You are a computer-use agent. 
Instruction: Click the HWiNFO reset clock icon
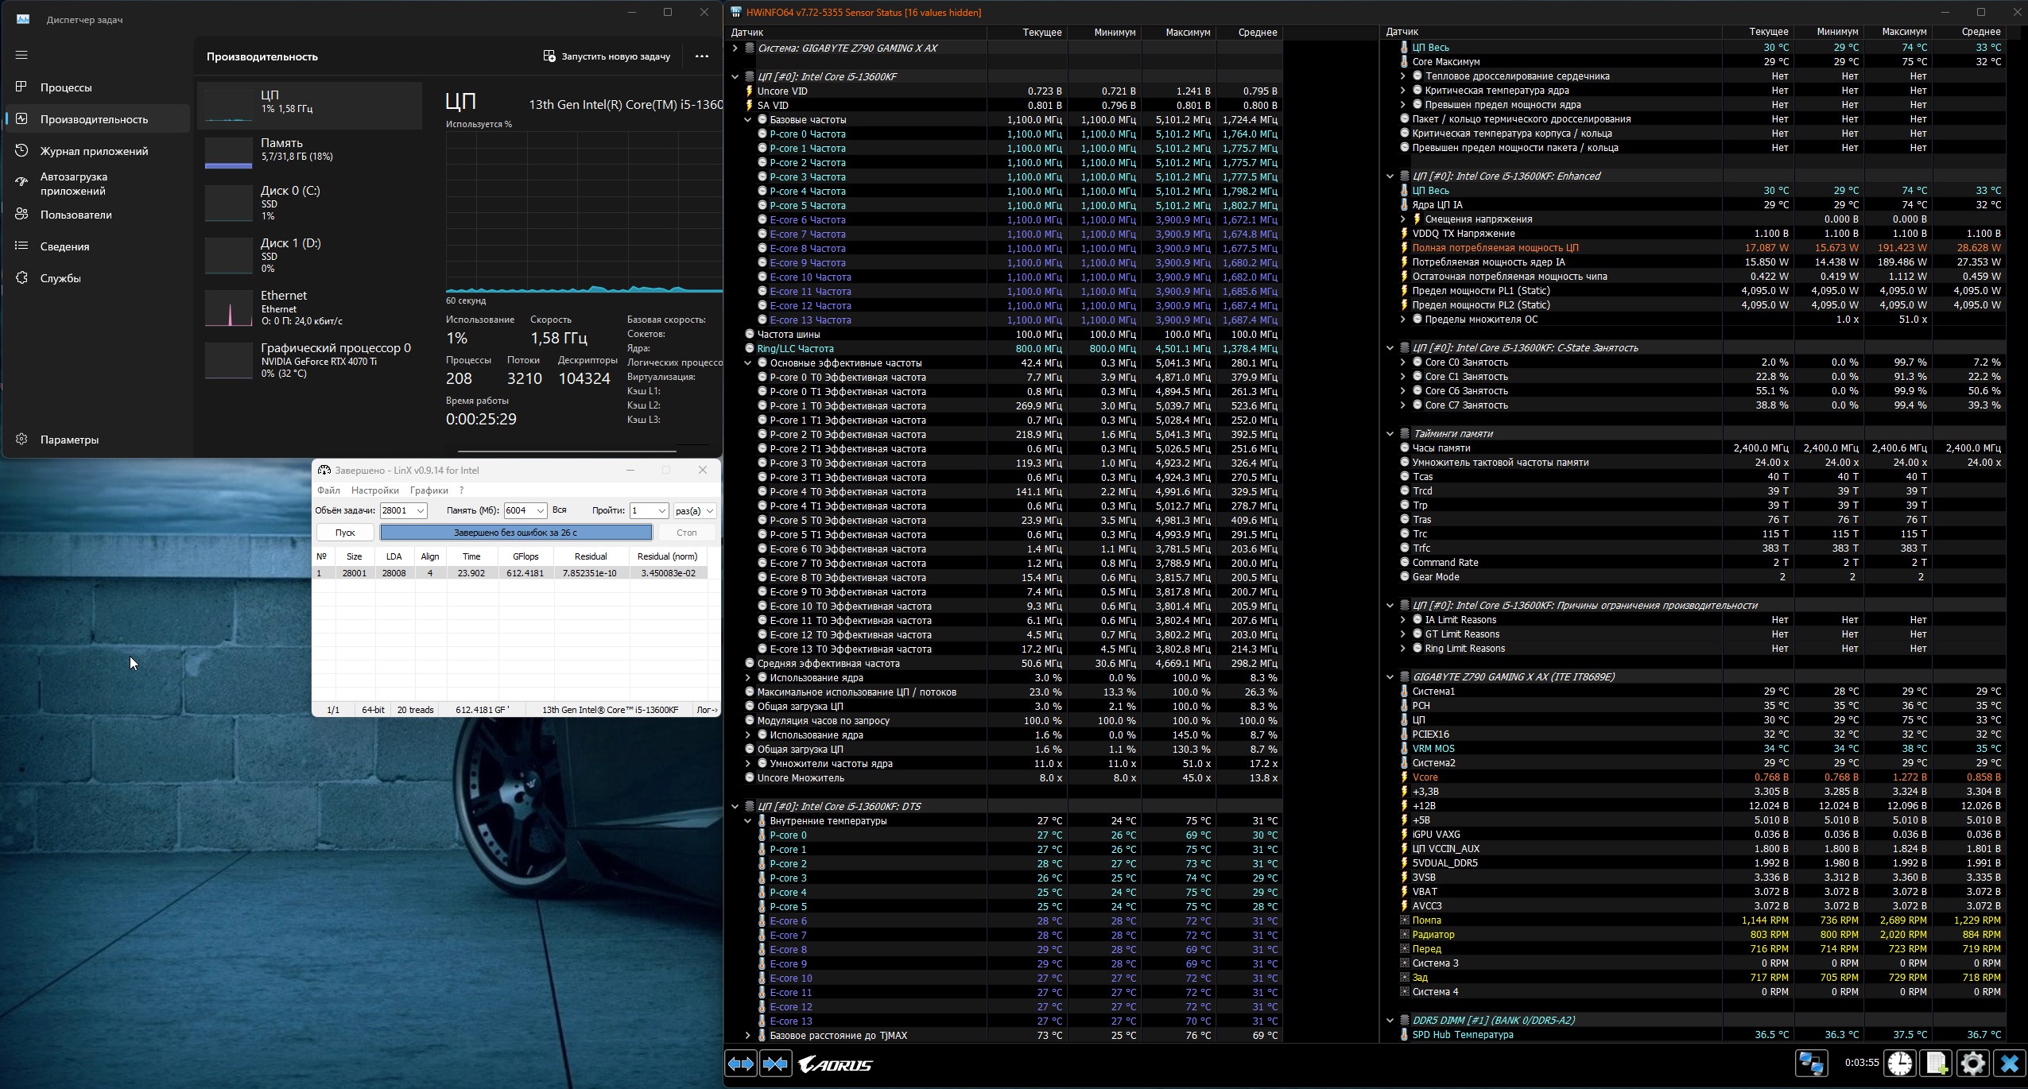1900,1064
